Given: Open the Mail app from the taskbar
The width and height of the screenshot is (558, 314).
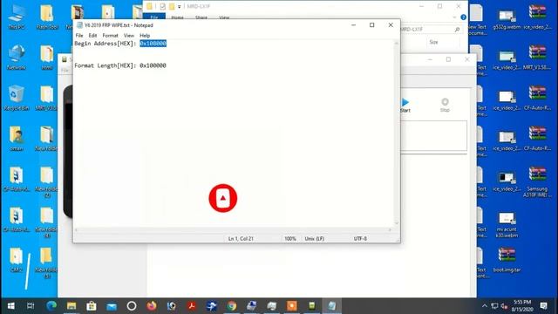Looking at the screenshot, I should point(112,306).
